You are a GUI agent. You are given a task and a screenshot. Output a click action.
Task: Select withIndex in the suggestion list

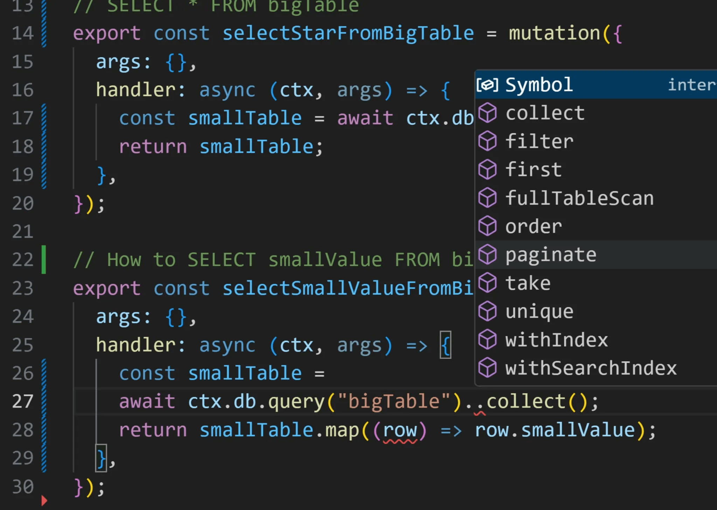tap(556, 340)
